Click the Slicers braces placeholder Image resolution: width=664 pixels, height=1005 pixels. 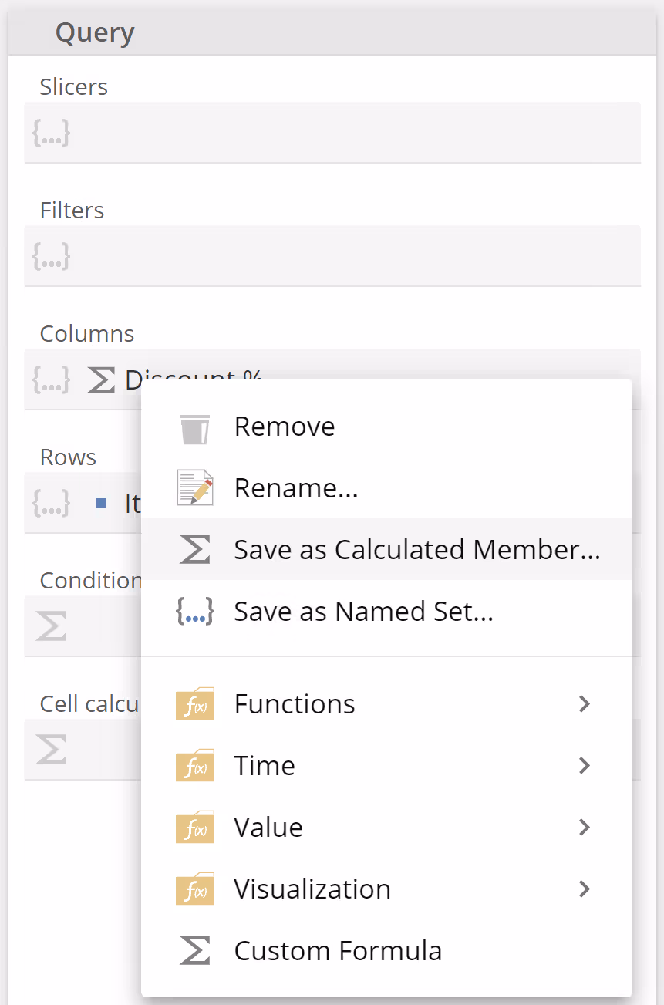(x=52, y=133)
